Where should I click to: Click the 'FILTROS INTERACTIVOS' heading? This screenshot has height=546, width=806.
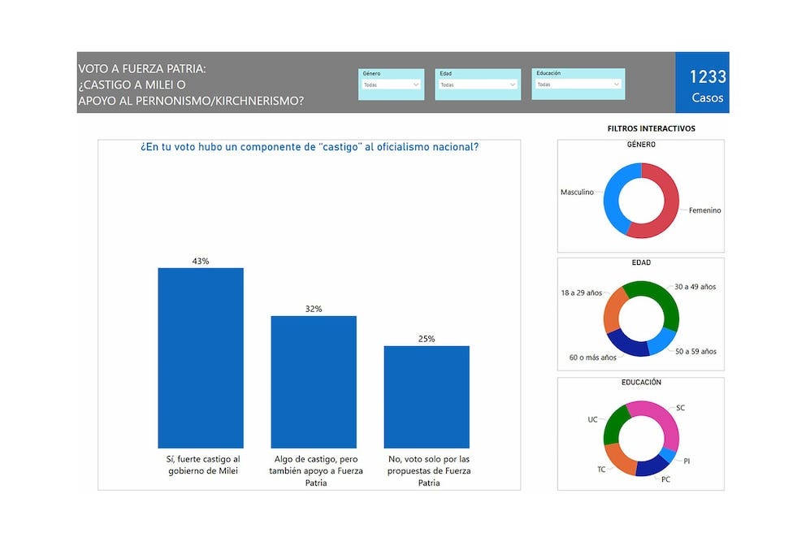tap(652, 128)
